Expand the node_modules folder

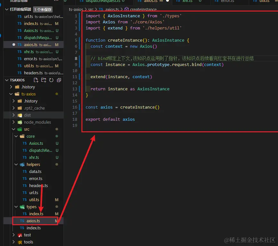(14, 122)
